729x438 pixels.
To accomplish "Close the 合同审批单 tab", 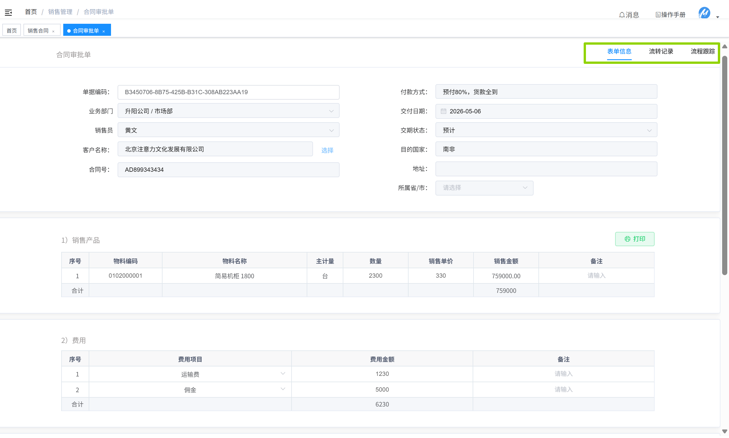I will pyautogui.click(x=104, y=31).
